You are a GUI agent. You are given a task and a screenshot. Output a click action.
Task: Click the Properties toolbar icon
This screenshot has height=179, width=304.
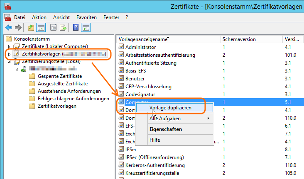click(53, 28)
